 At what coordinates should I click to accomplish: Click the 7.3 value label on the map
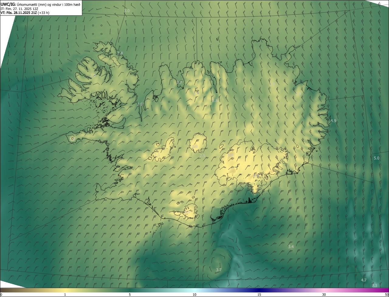[374, 285]
